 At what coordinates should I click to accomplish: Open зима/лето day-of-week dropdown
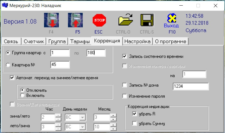click(x=83, y=117)
